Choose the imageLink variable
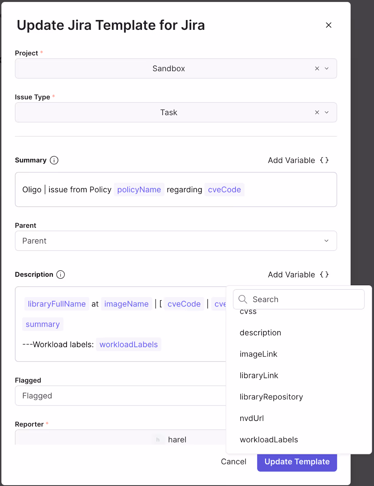The image size is (374, 486). [x=259, y=354]
